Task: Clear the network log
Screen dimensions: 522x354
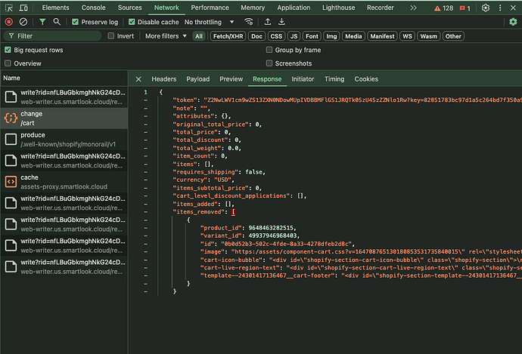Action: pyautogui.click(x=24, y=22)
